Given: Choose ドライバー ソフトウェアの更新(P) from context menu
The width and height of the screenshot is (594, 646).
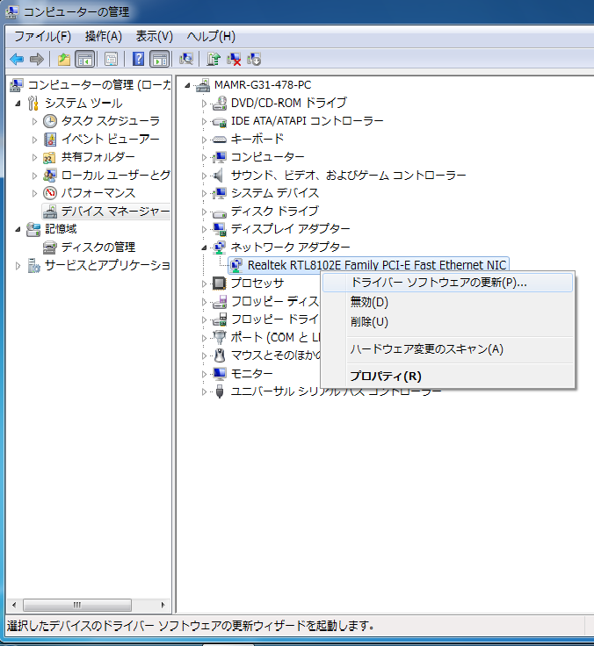Looking at the screenshot, I should (x=438, y=283).
